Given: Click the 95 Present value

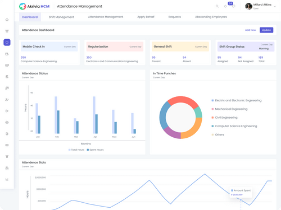Looking at the screenshot, I should 153,58.
